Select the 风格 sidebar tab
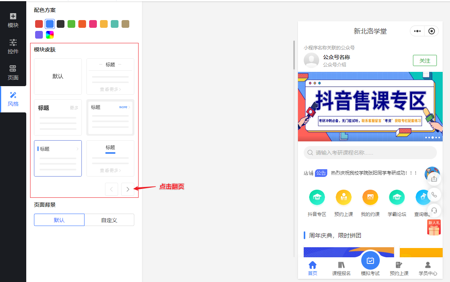This screenshot has width=450, height=282. coord(13,99)
